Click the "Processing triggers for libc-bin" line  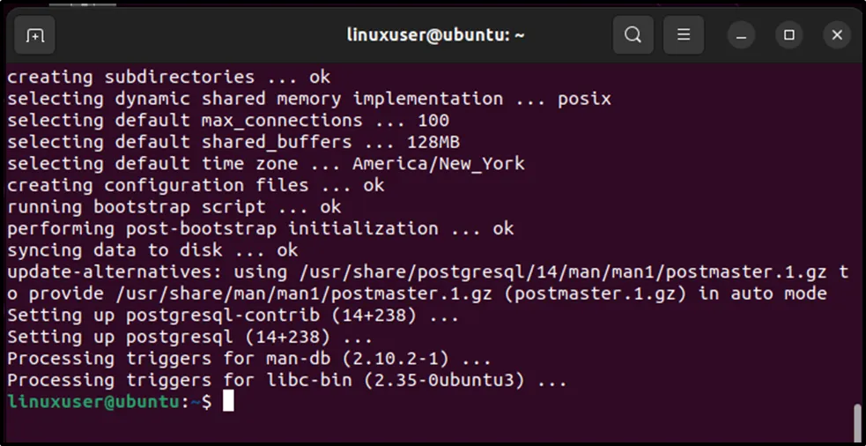click(x=287, y=381)
